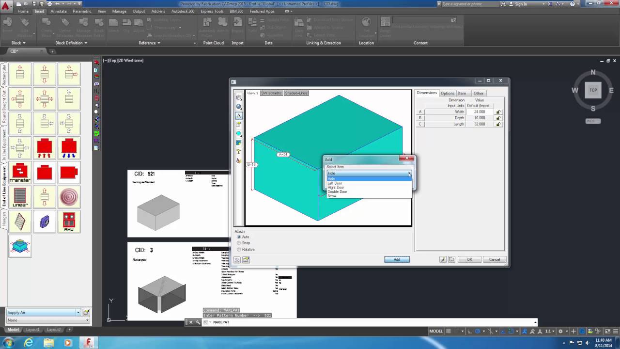Screen dimensions: 620x349
Task: Select the blue fan part icon
Action: tap(45, 222)
